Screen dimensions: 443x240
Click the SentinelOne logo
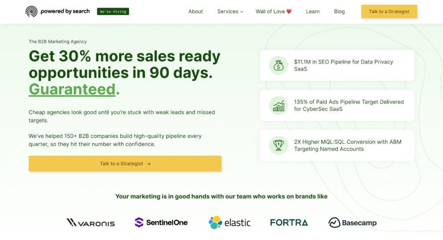(161, 222)
